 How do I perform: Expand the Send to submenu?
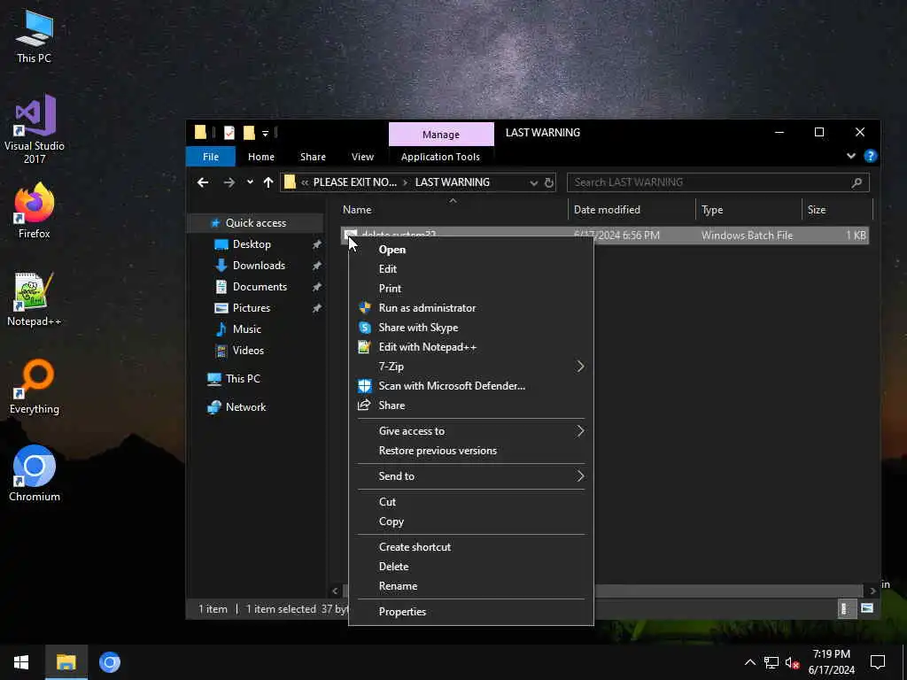[x=471, y=475]
